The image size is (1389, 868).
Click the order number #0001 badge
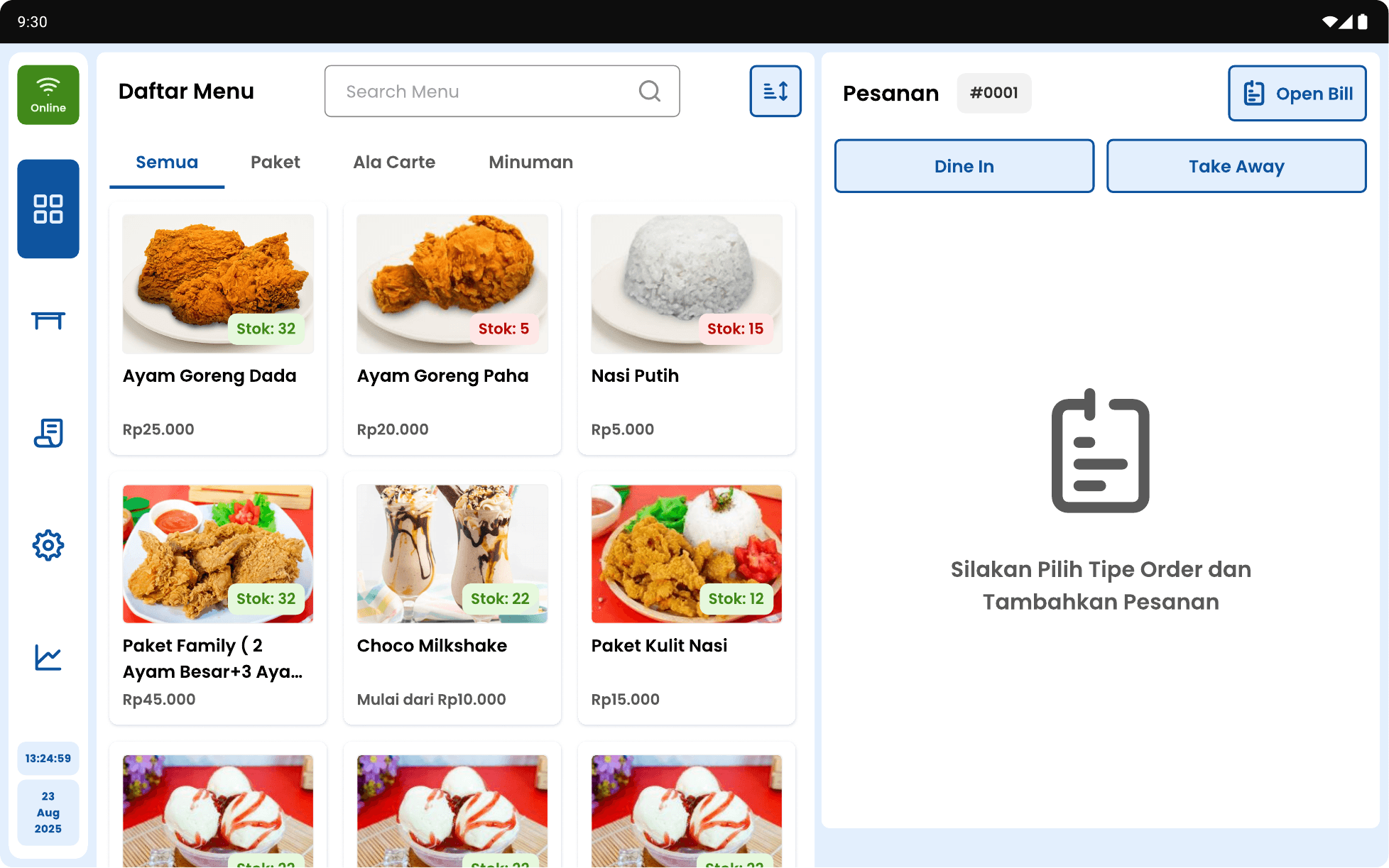[x=994, y=93]
